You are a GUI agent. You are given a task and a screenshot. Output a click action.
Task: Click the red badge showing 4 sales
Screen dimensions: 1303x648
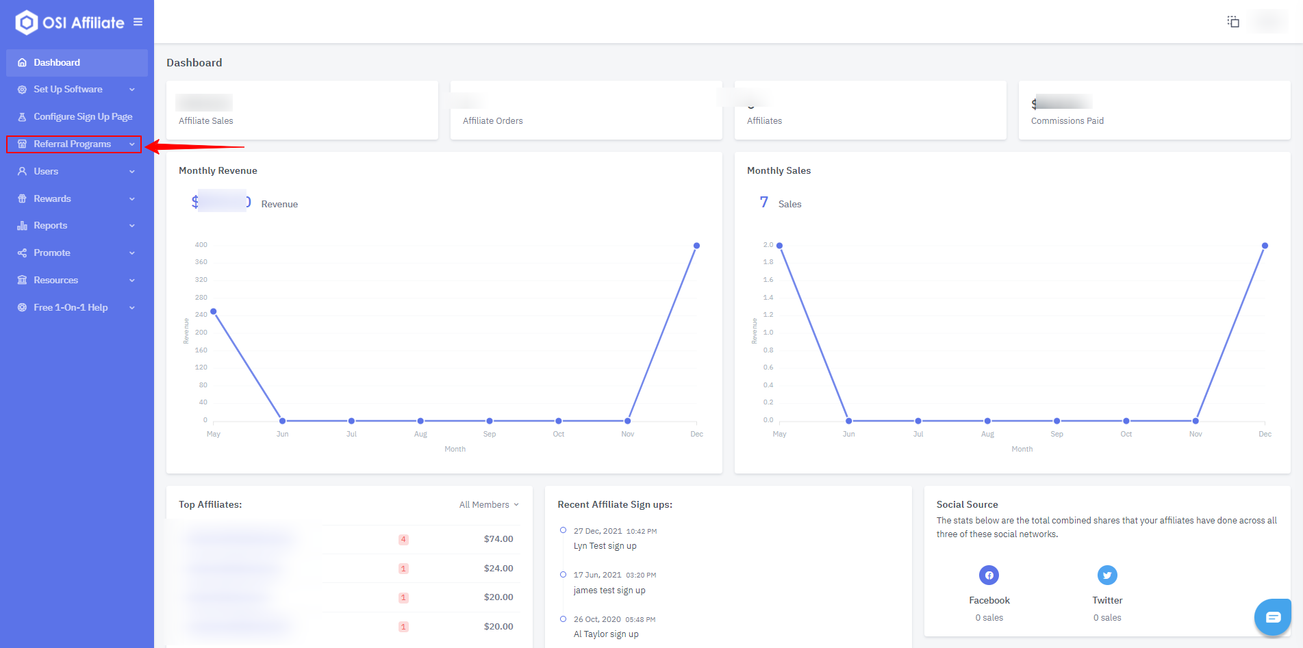(x=403, y=540)
